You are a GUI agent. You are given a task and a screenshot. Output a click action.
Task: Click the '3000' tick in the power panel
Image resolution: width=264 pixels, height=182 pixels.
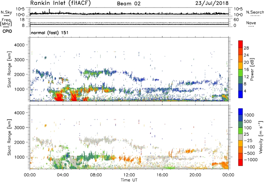point(19,60)
